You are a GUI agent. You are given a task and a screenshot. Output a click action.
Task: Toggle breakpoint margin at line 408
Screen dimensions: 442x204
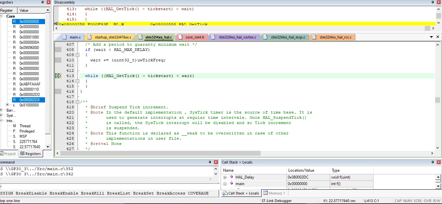point(58,50)
